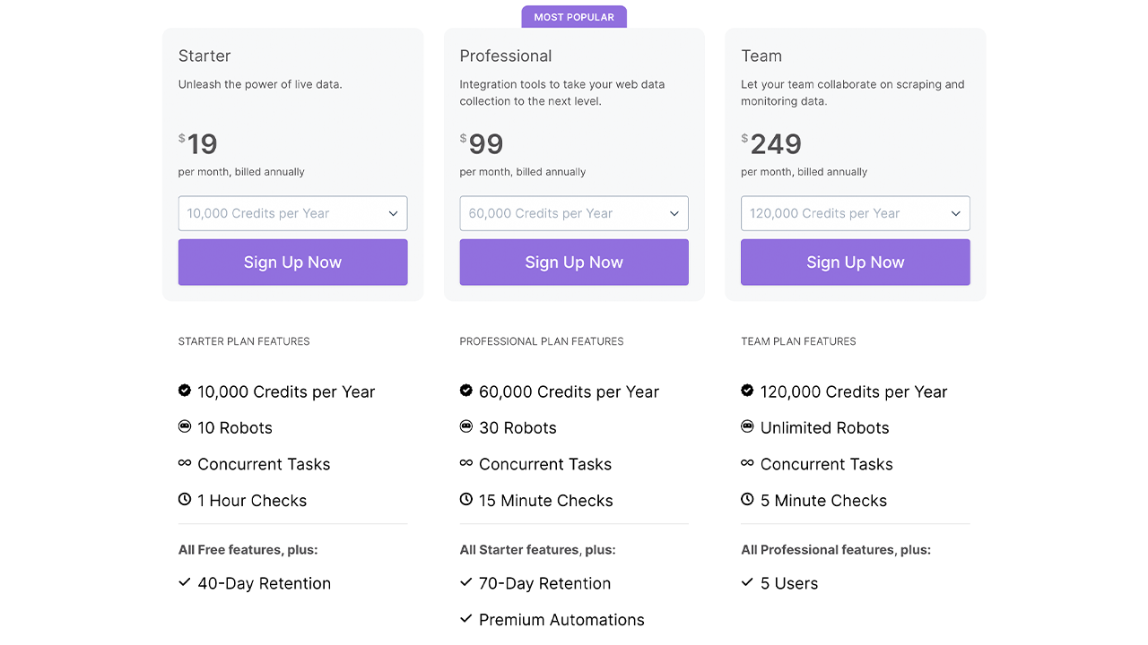Click the checkmark beside 40-Day Retention
Screen dimensions: 1148x645
coord(185,582)
